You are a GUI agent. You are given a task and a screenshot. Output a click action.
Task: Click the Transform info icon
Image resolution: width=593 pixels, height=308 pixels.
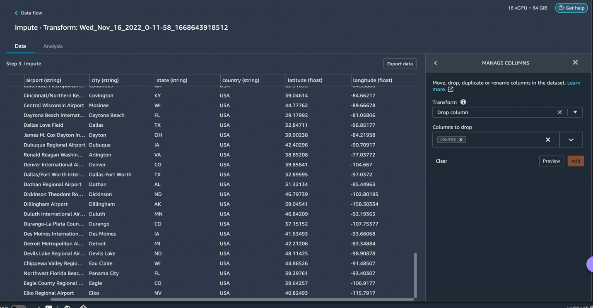(x=463, y=102)
